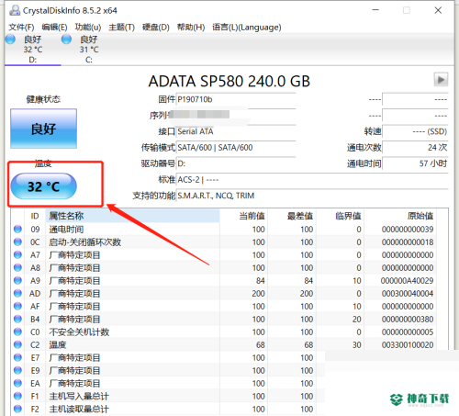
Task: Click raw value 000300040004
Action: click(408, 294)
